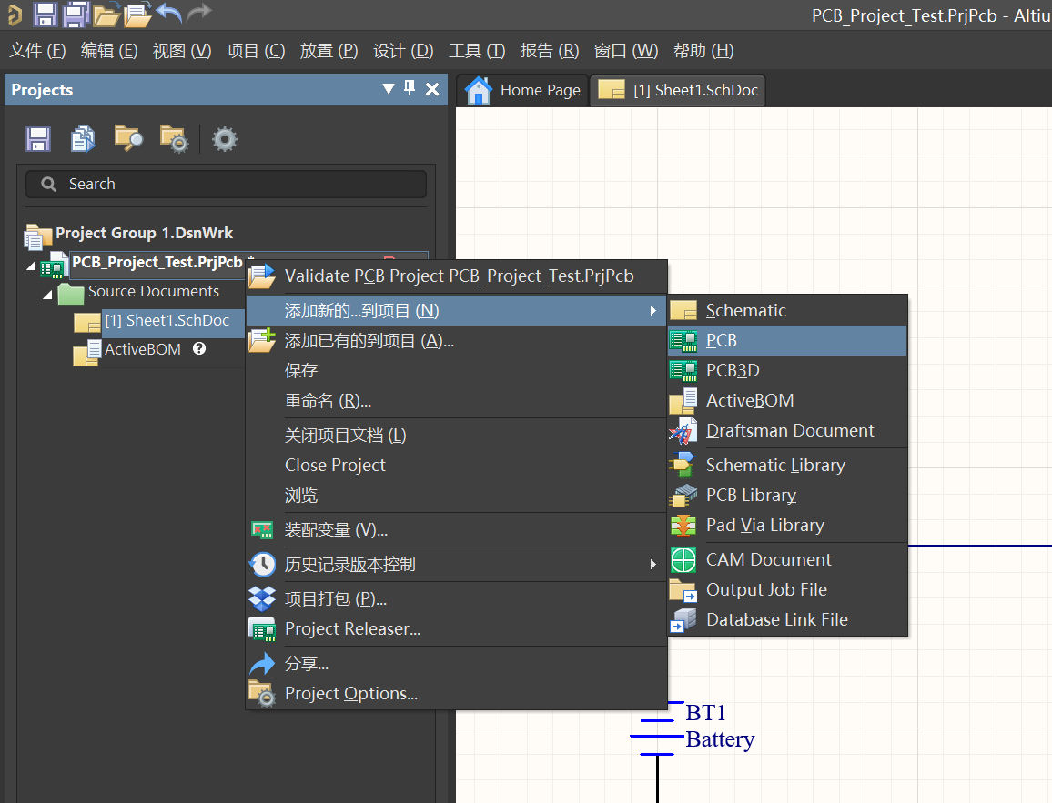
Task: Click the Open folder icon in the top toolbar
Action: tap(106, 15)
